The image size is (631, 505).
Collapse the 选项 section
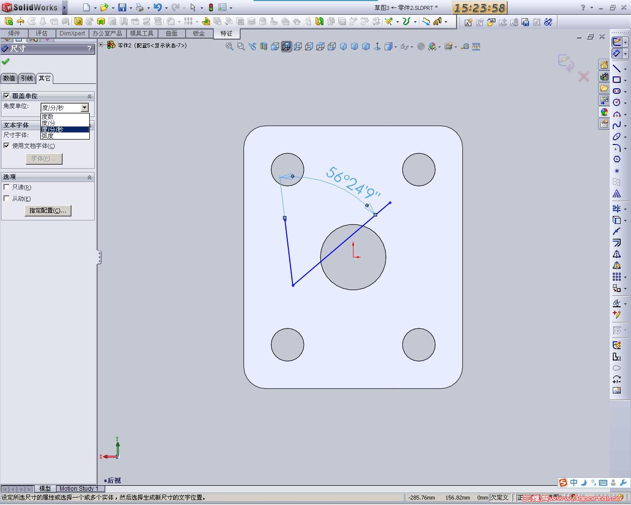[x=90, y=177]
